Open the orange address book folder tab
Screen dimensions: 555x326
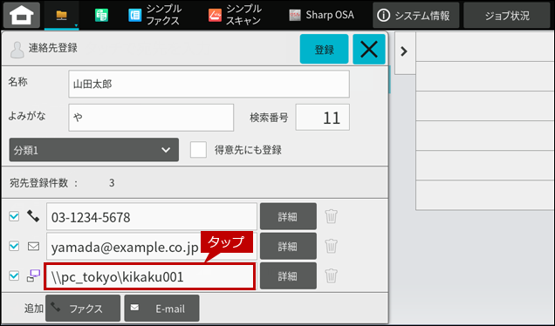[62, 15]
